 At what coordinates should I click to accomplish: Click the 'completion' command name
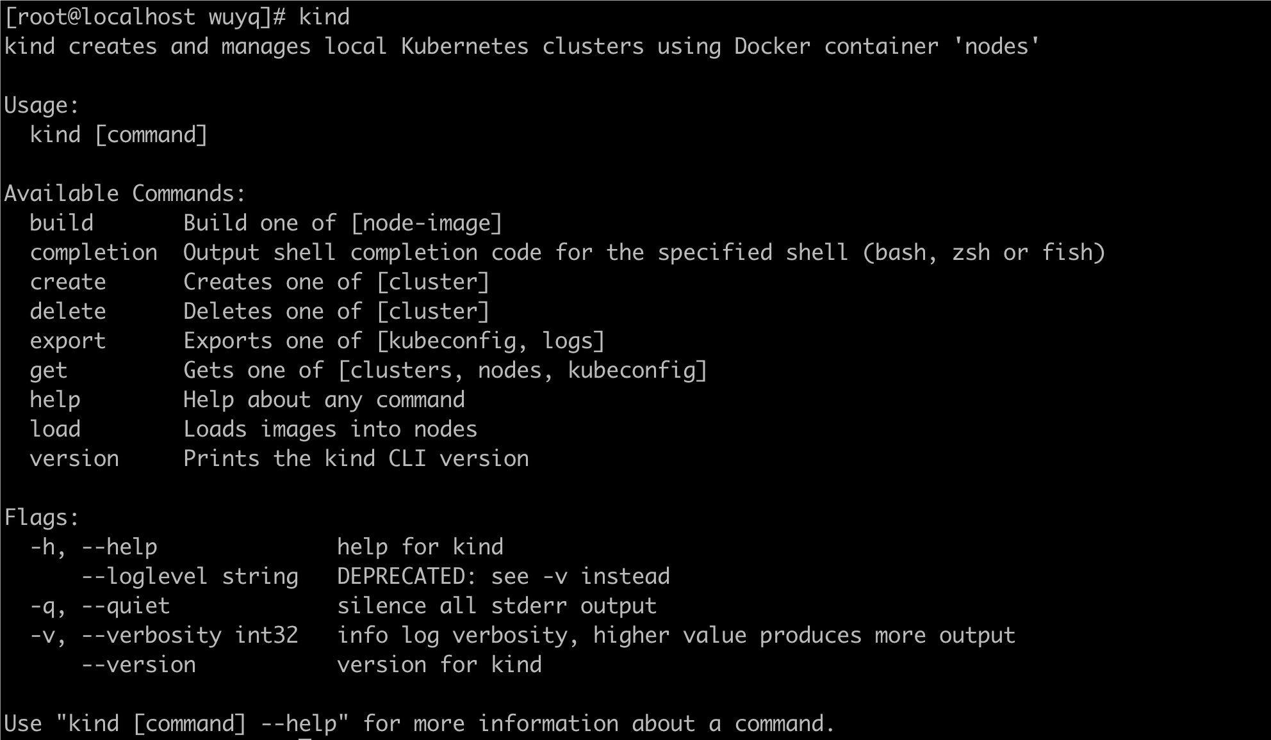[x=94, y=253]
